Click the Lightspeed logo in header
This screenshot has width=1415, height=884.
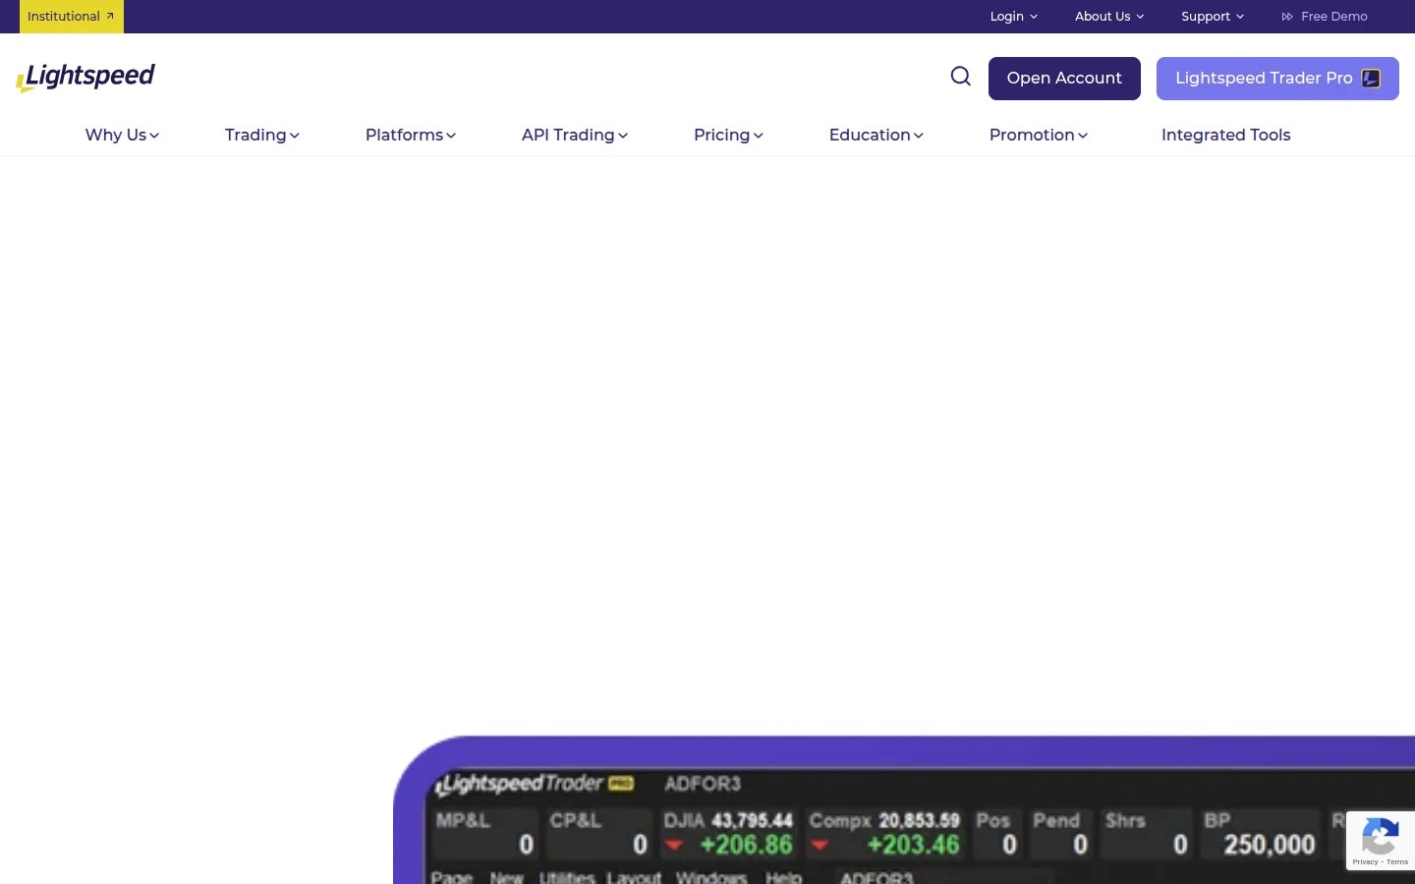(x=85, y=78)
